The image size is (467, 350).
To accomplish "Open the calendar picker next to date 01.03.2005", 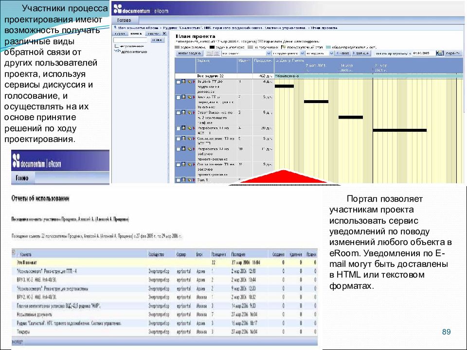I will tap(440, 53).
